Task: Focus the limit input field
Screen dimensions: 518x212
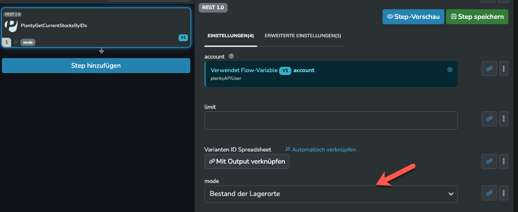Action: coord(331,121)
